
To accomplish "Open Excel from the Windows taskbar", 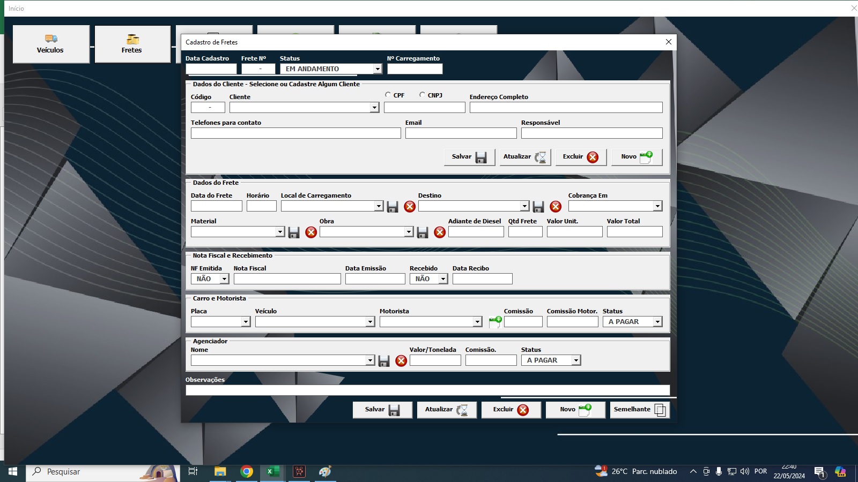I will [x=272, y=471].
